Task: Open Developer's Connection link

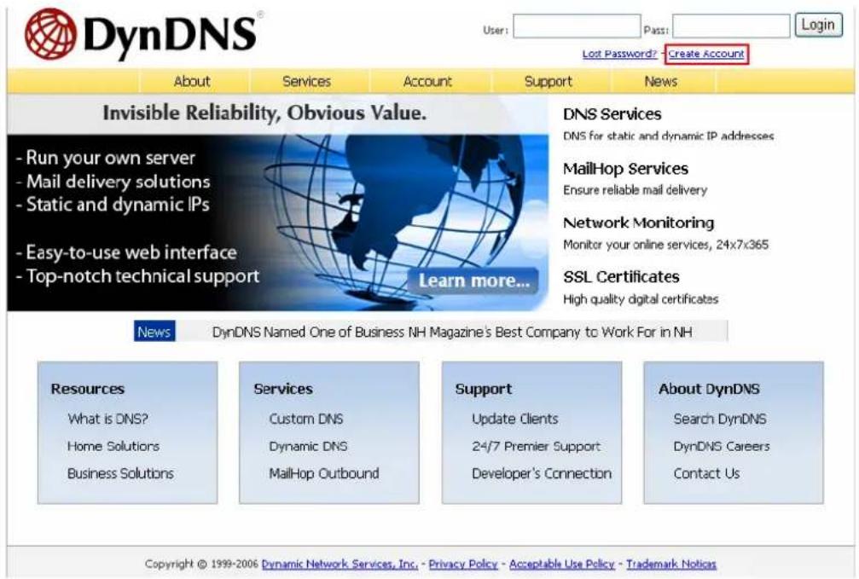Action: point(542,473)
